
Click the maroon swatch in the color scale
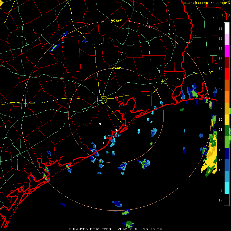click(x=227, y=62)
